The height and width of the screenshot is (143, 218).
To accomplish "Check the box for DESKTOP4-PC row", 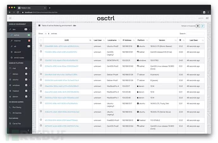I will pos(41,60).
